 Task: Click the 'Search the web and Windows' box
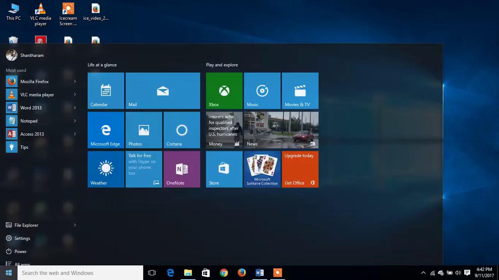pyautogui.click(x=80, y=273)
